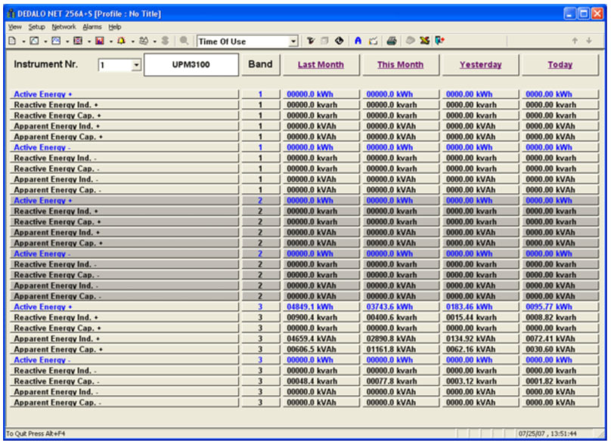Click the blue letter A toolbar icon
Image resolution: width=611 pixels, height=444 pixels.
click(x=358, y=42)
